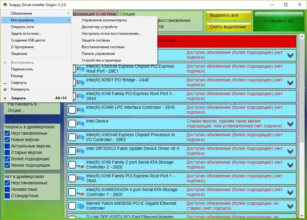307x220 pixels.
Task: Open О программе from the menu
Action: pyautogui.click(x=36, y=47)
